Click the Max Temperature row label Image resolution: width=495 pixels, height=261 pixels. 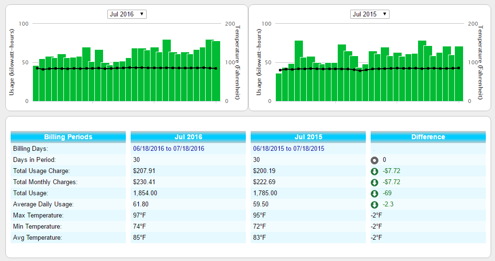tap(38, 215)
